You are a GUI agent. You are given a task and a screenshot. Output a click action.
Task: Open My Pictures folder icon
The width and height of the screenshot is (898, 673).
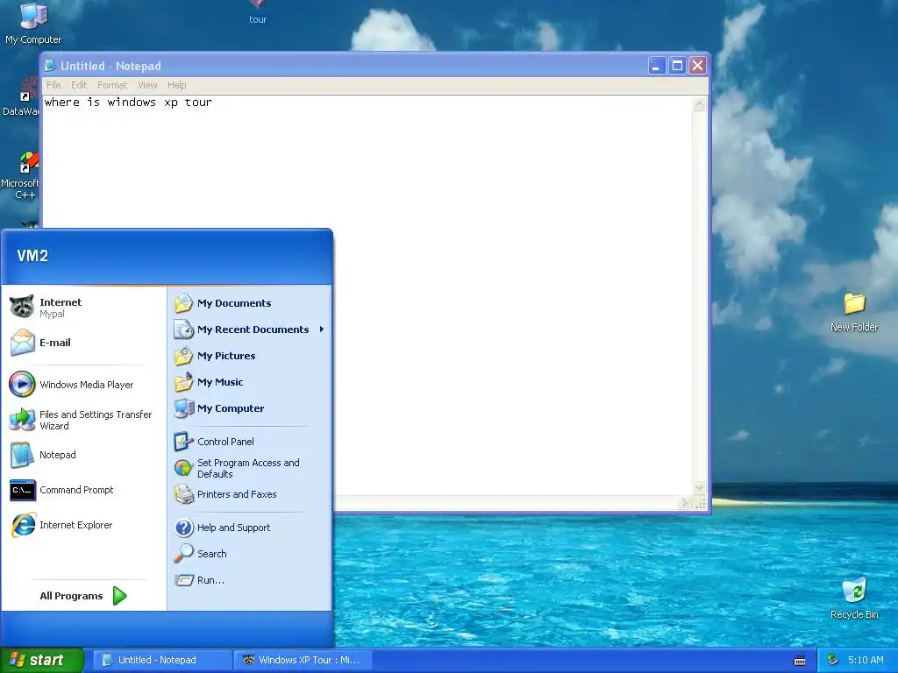184,356
